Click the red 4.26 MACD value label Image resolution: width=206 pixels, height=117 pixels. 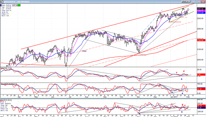click(x=201, y=75)
